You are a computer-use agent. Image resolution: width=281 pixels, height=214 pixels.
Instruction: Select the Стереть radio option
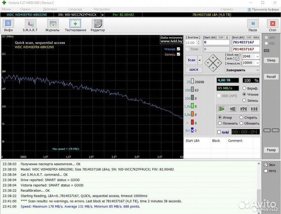click(x=241, y=118)
